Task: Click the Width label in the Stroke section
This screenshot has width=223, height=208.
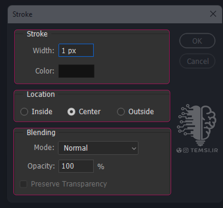Action: coord(43,51)
